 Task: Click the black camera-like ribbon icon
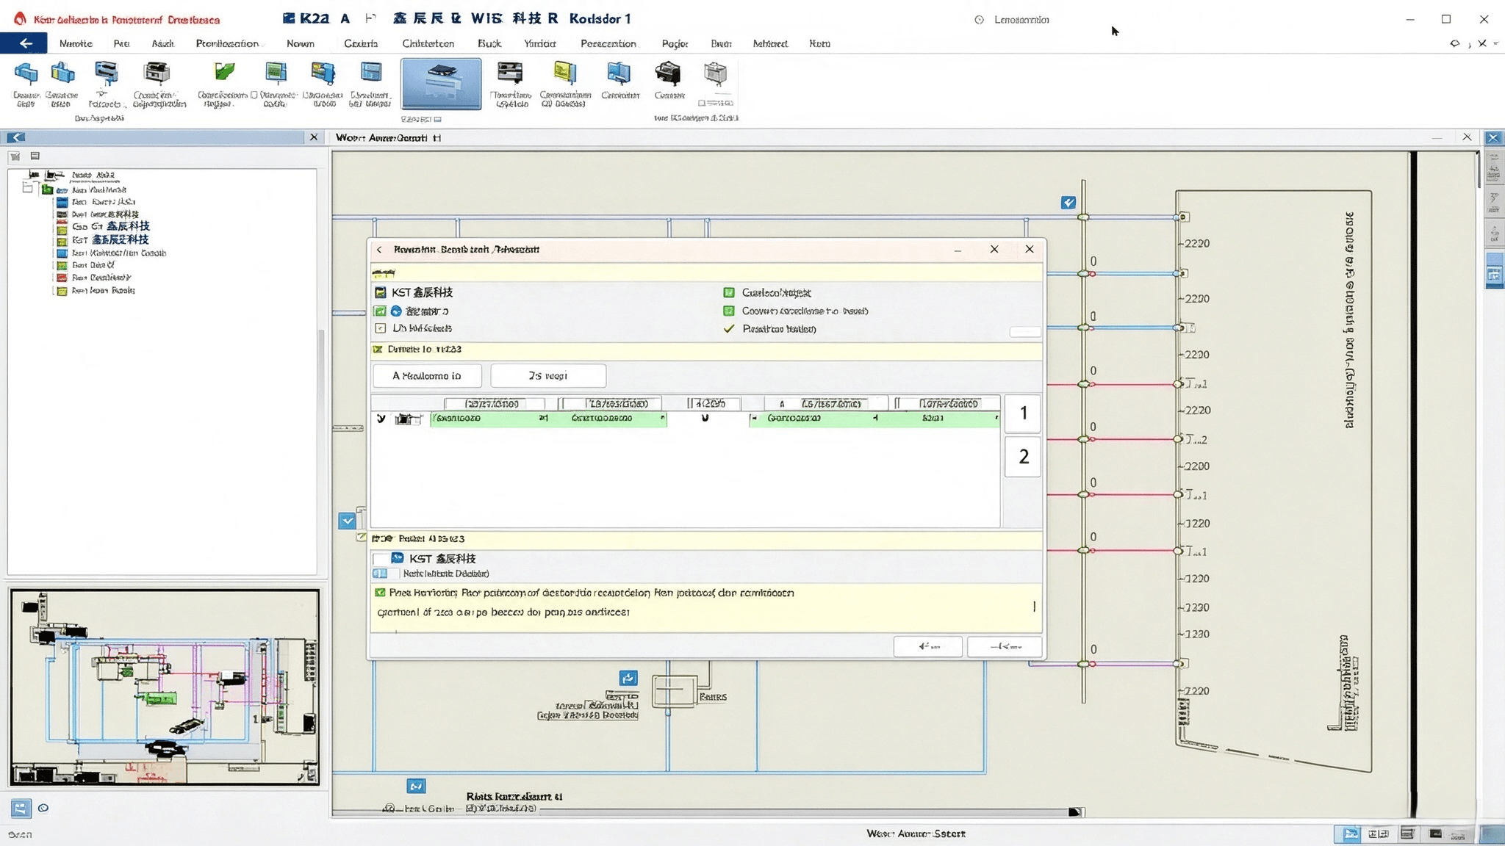point(667,73)
